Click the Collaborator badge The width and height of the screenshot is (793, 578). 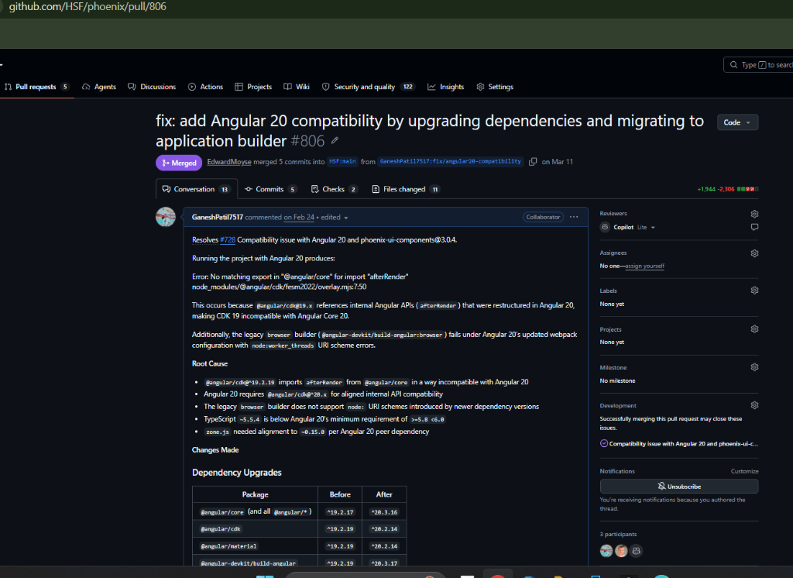coord(543,217)
